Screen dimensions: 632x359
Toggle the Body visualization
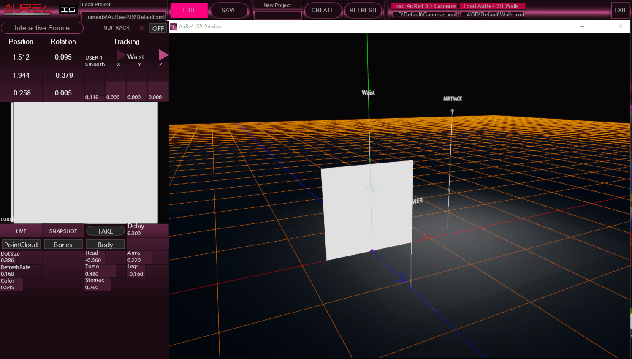click(x=105, y=244)
